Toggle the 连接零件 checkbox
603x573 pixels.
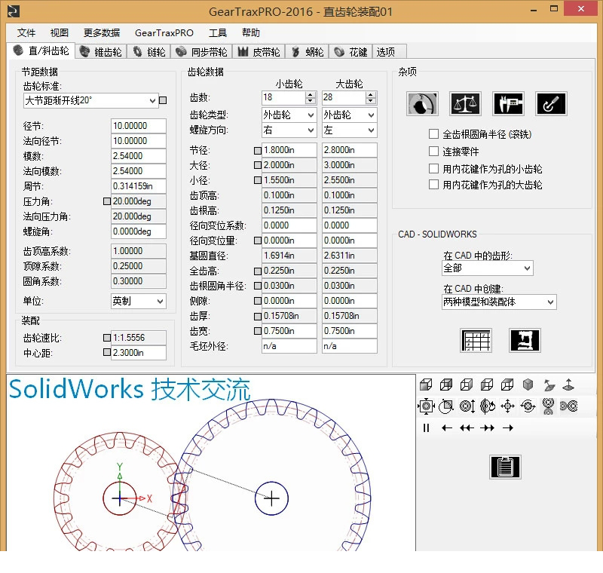(433, 151)
